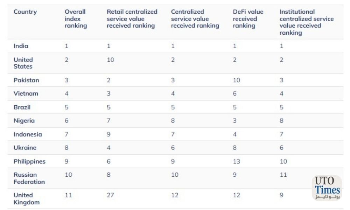Select the Brazil country cell
The image size is (350, 210).
coord(22,107)
